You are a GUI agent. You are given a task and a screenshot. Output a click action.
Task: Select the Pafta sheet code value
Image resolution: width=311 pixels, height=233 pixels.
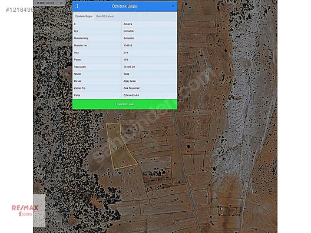[x=131, y=95]
